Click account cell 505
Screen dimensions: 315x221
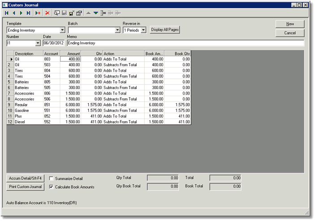coord(52,88)
